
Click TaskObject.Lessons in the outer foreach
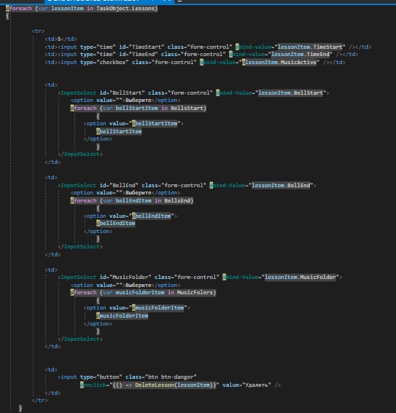click(x=125, y=9)
